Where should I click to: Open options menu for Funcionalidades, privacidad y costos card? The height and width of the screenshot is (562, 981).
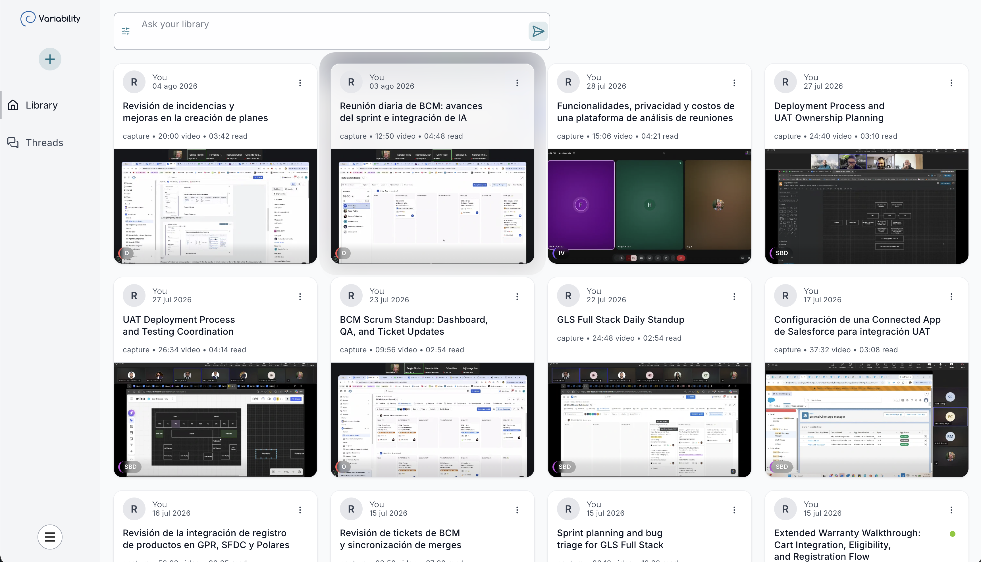coord(734,83)
